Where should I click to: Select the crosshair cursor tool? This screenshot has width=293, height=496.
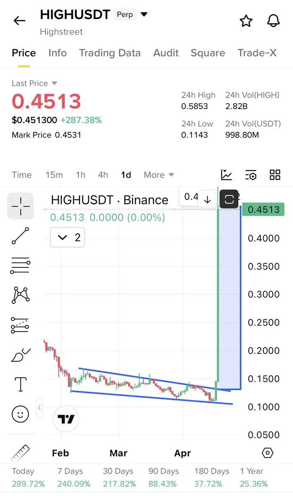tap(20, 205)
